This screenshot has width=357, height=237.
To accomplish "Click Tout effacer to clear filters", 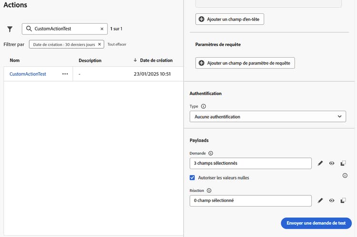I will [x=117, y=44].
